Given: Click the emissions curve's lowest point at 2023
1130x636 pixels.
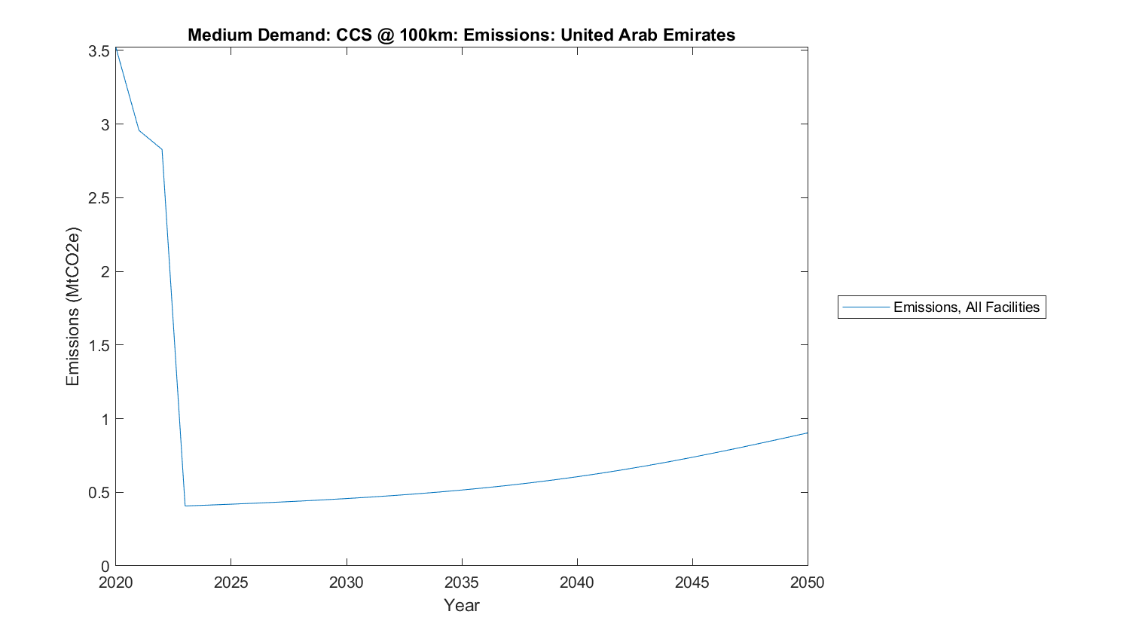Looking at the screenshot, I should coord(185,506).
